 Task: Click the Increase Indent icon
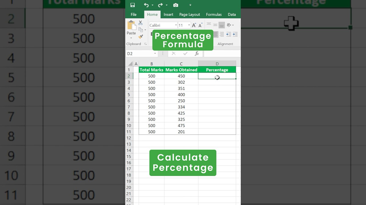coord(235,34)
